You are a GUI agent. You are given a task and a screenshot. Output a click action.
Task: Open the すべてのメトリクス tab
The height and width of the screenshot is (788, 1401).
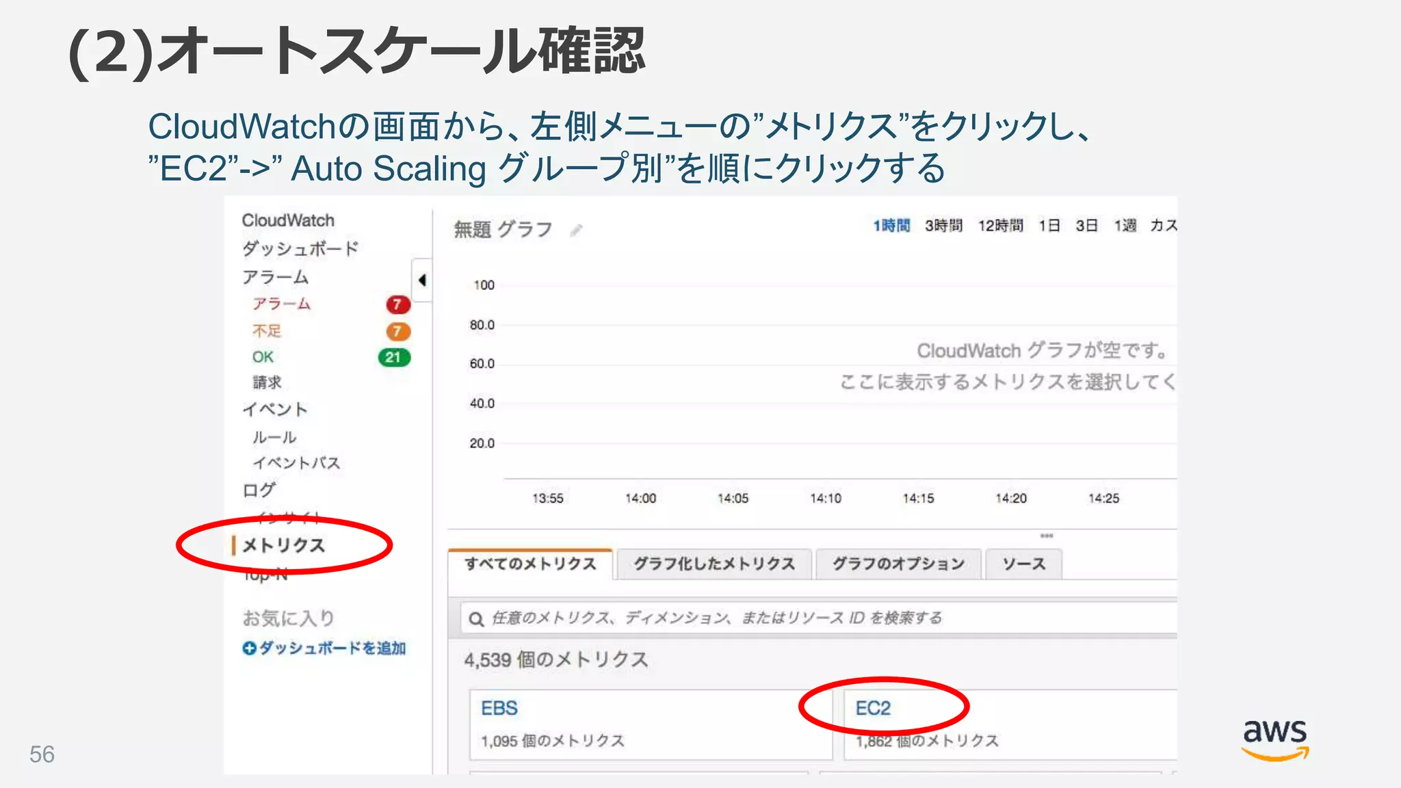pyautogui.click(x=530, y=564)
